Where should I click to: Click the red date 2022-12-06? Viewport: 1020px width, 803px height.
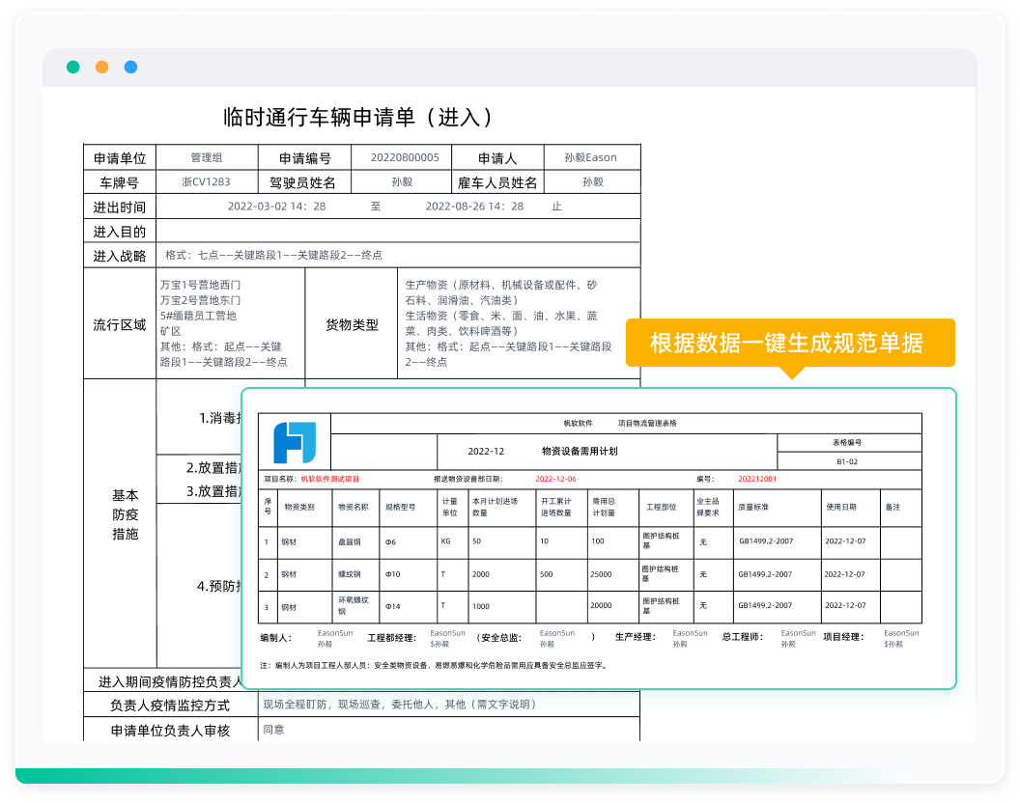click(x=553, y=476)
